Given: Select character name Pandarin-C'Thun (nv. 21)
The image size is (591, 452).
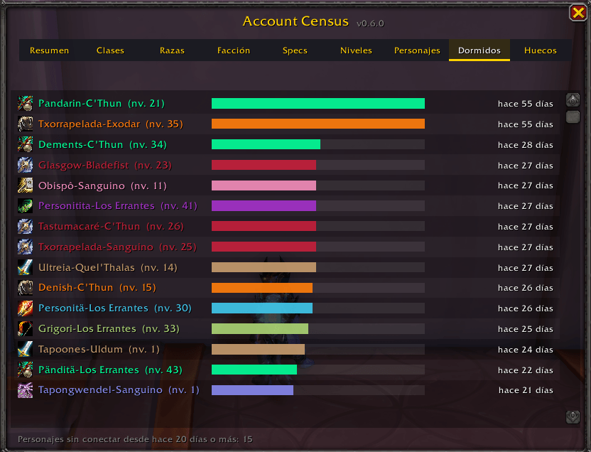Looking at the screenshot, I should [x=102, y=103].
